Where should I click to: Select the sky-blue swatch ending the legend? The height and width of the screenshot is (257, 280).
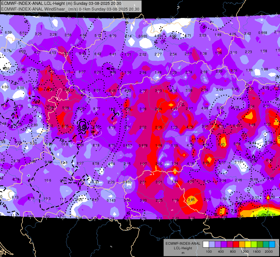tap(272, 244)
